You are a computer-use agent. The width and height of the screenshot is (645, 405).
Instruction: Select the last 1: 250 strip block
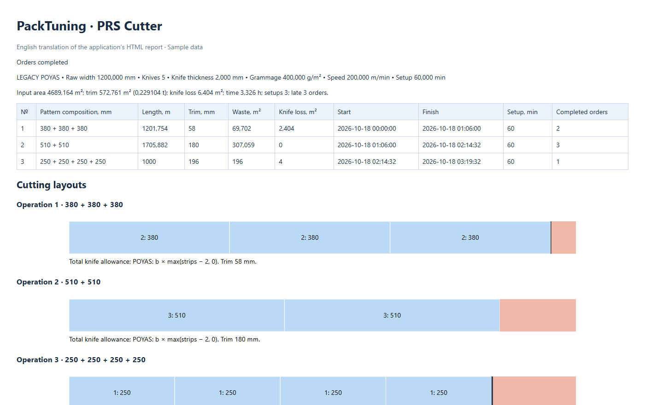click(439, 393)
